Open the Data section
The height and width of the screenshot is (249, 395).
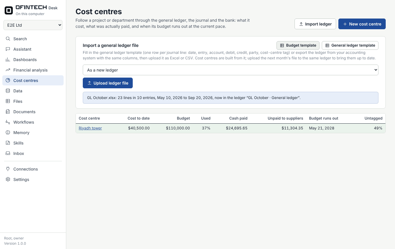(33, 91)
